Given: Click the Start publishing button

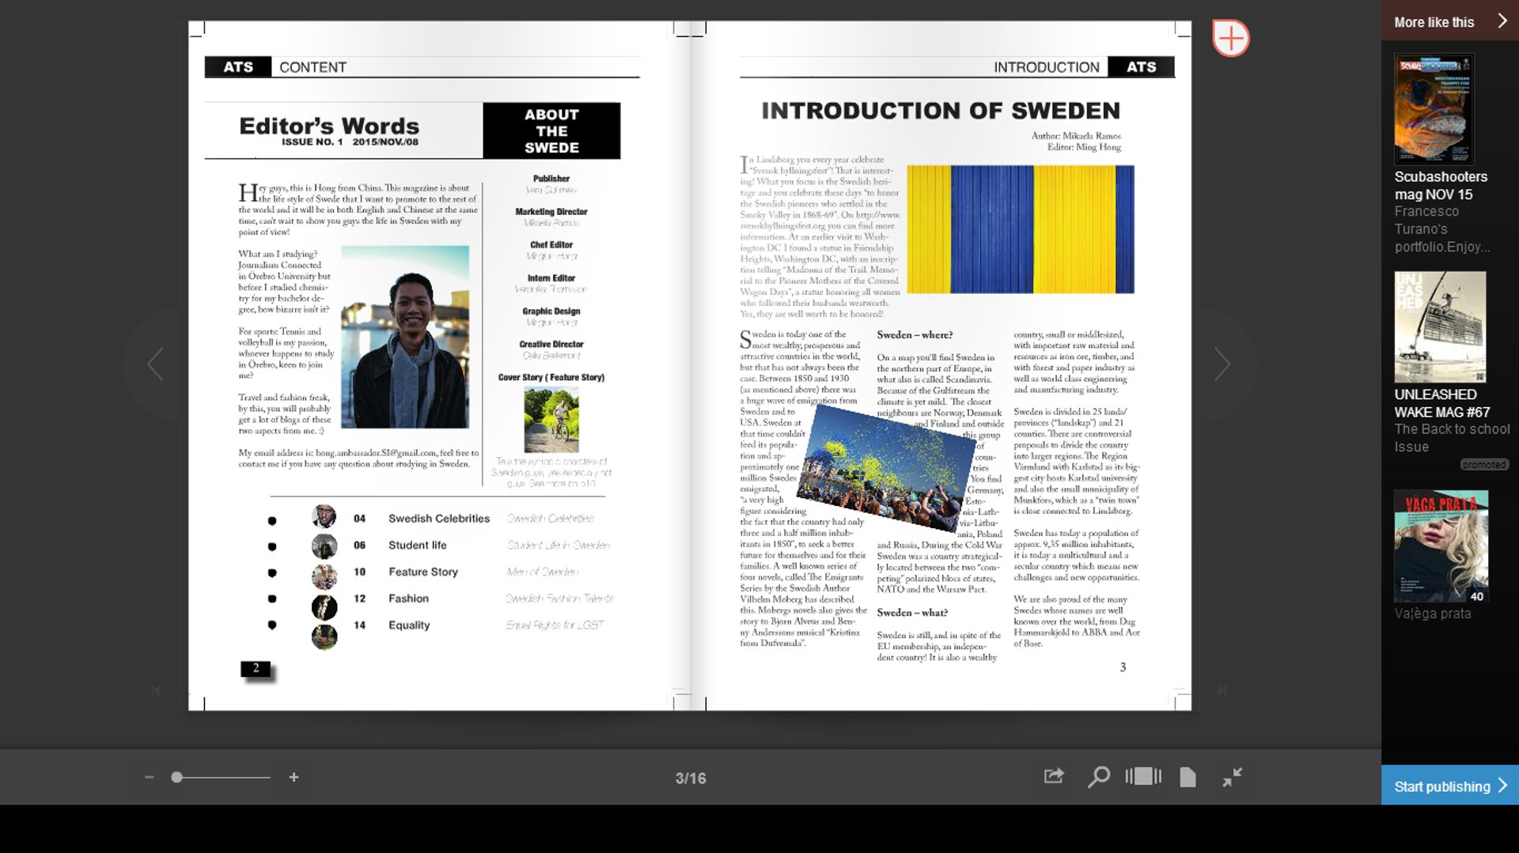Looking at the screenshot, I should coord(1450,786).
